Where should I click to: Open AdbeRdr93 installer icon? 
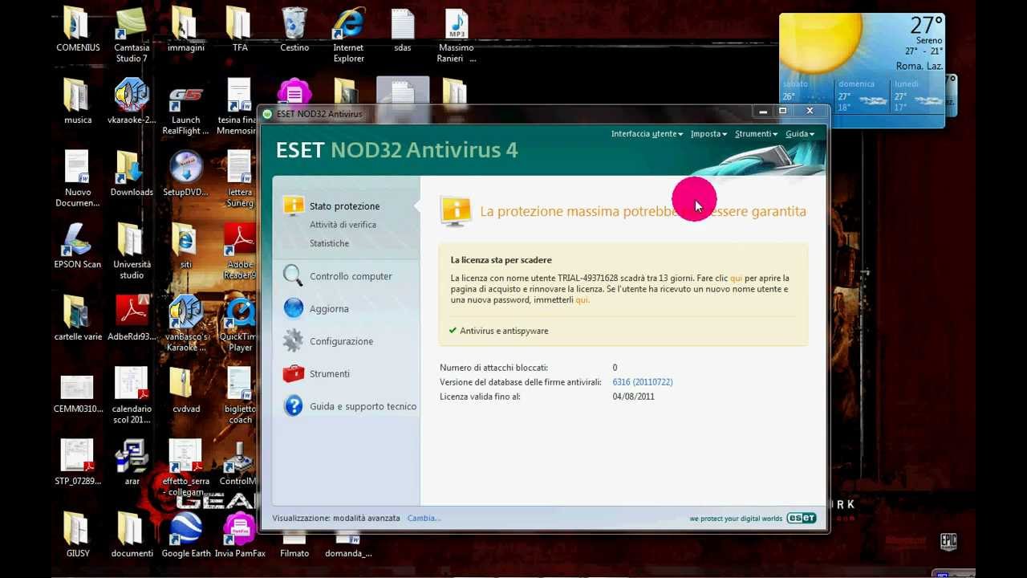click(x=132, y=319)
